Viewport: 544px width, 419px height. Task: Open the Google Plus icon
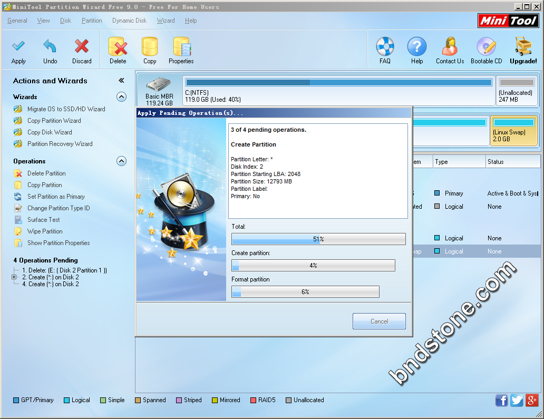point(532,400)
